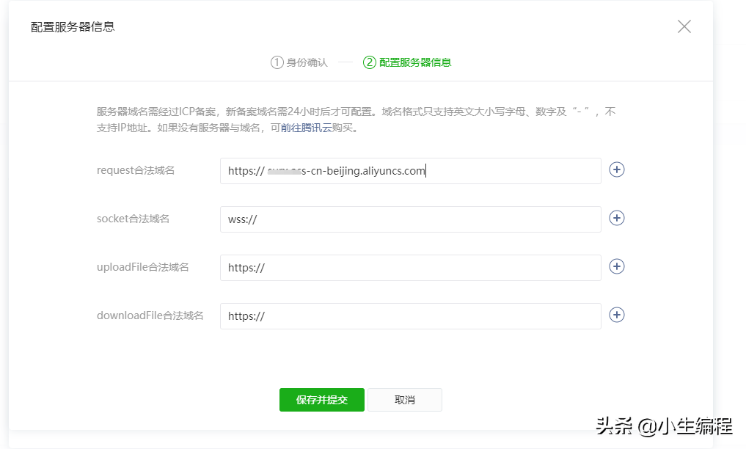
Task: Open the 前往腾讯云 link
Action: 306,128
